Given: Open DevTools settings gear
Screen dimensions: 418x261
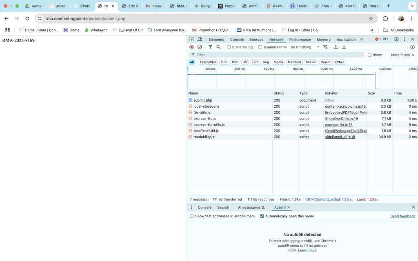Looking at the screenshot, I should [396, 39].
